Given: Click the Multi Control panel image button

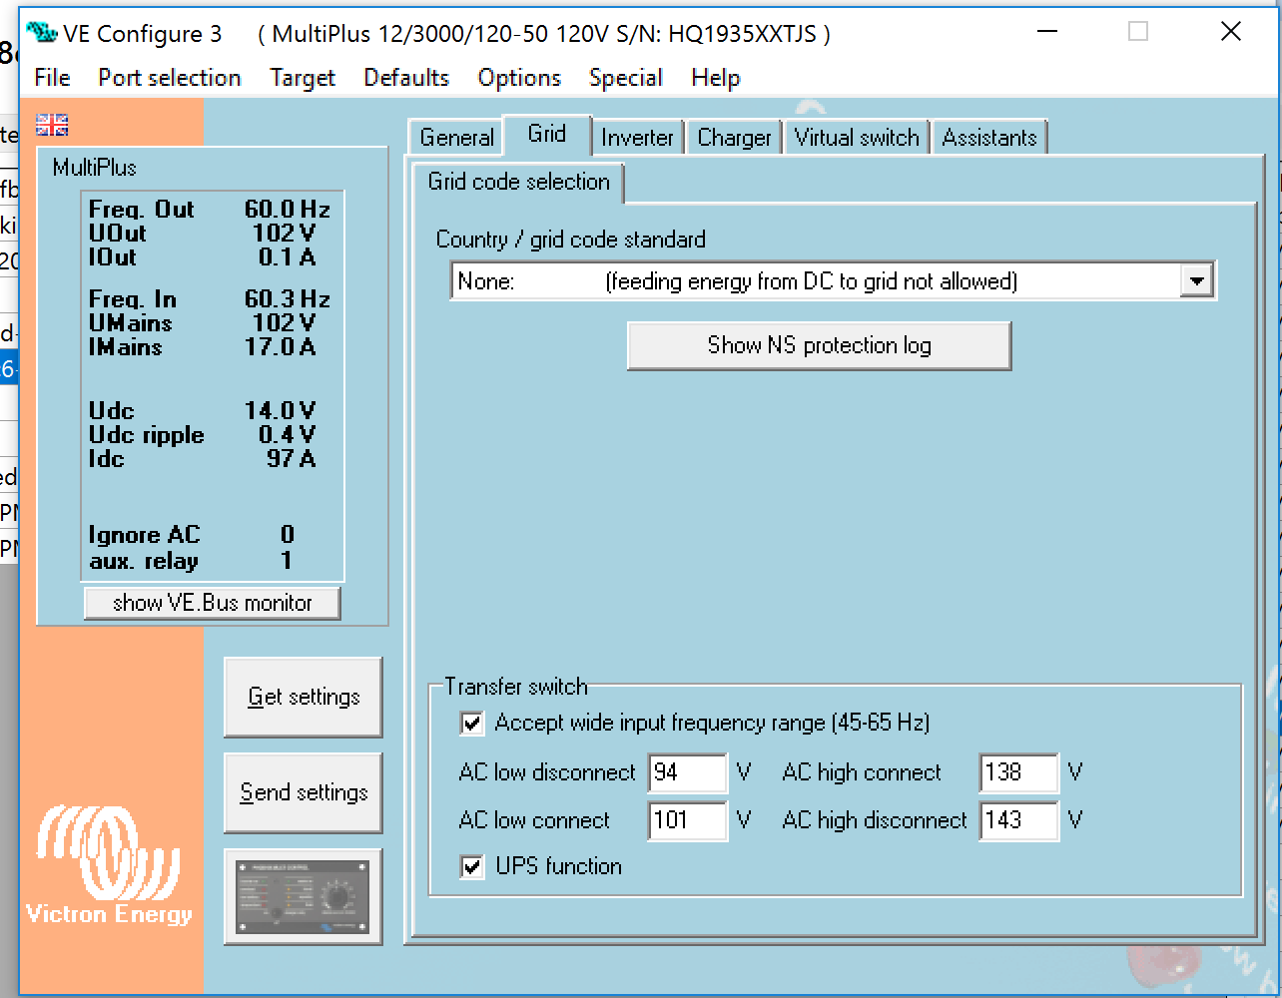Looking at the screenshot, I should [x=303, y=897].
